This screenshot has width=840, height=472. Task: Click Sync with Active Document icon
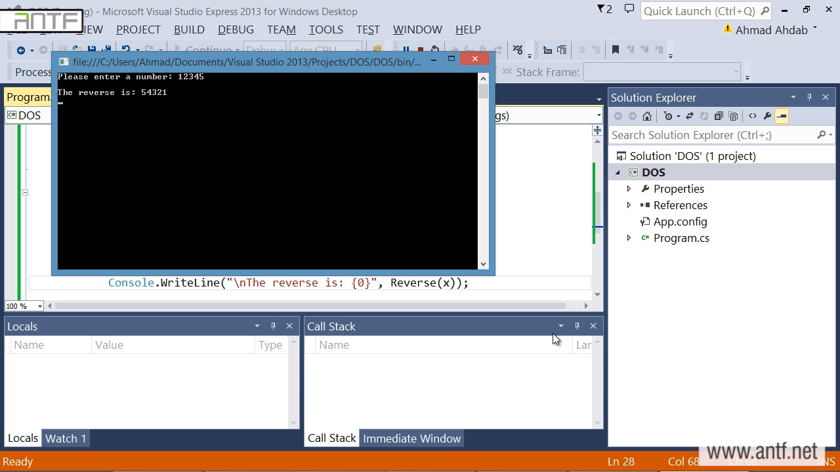[689, 116]
